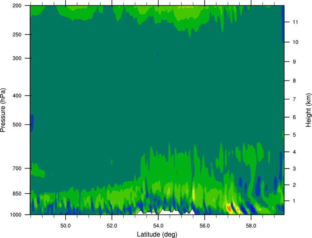This screenshot has width=312, height=238.
Task: Click the 6 km height tick label
Action: tap(294, 117)
